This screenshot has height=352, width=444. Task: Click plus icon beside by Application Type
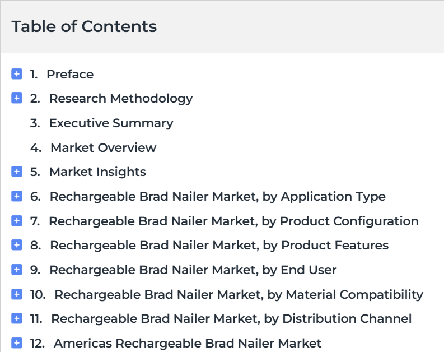tap(17, 196)
